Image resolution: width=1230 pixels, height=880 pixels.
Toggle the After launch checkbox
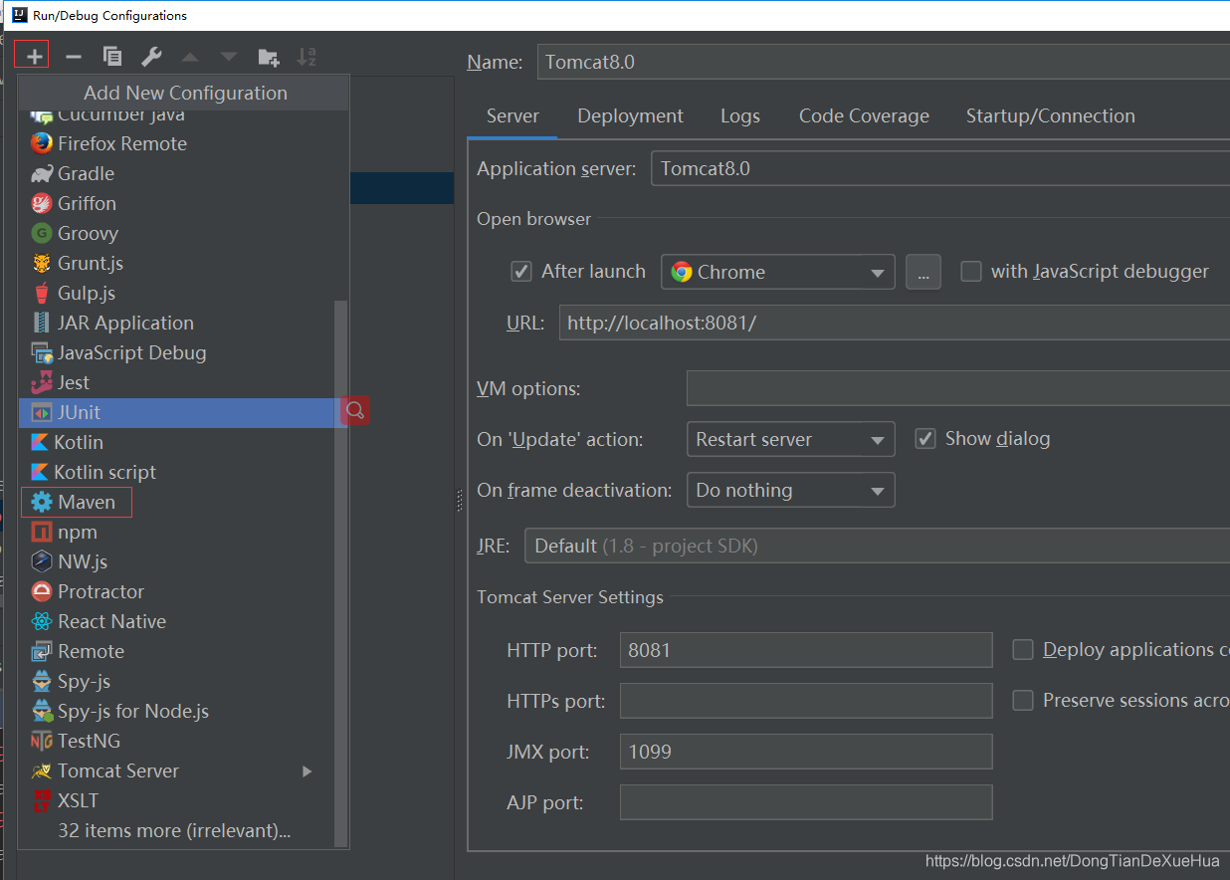pos(521,271)
